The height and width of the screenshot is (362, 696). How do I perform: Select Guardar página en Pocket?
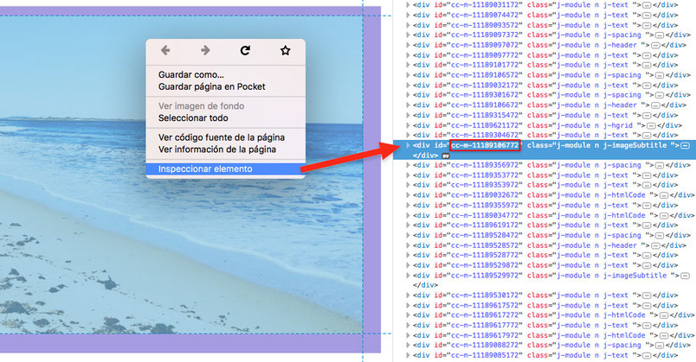point(212,86)
